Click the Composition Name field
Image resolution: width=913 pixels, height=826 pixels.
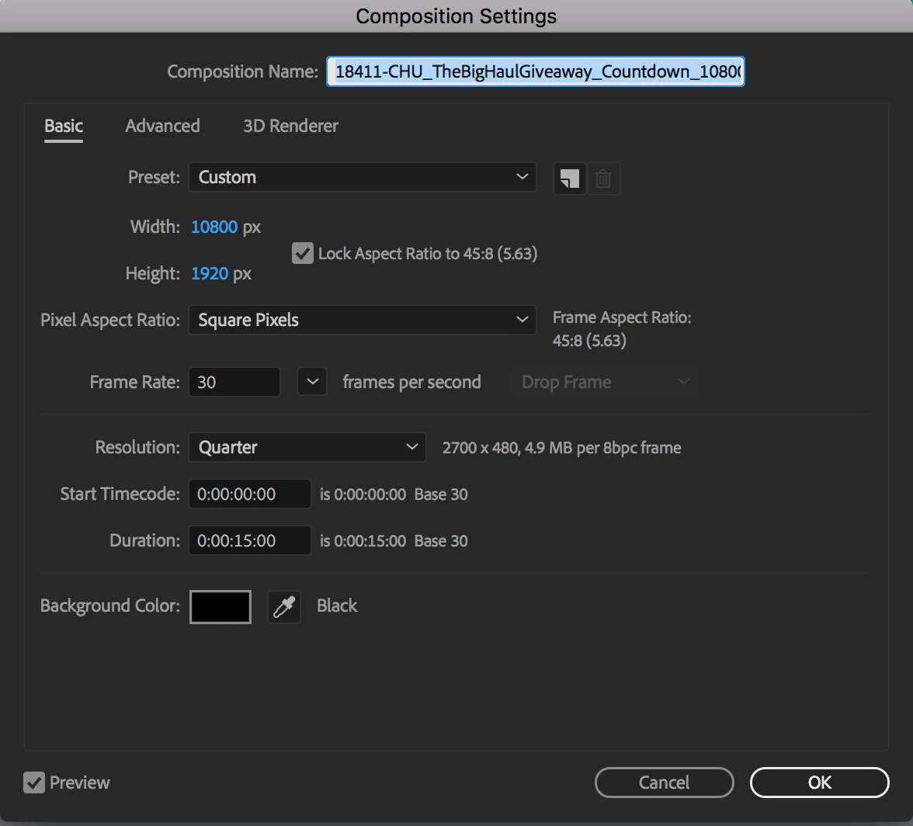535,71
